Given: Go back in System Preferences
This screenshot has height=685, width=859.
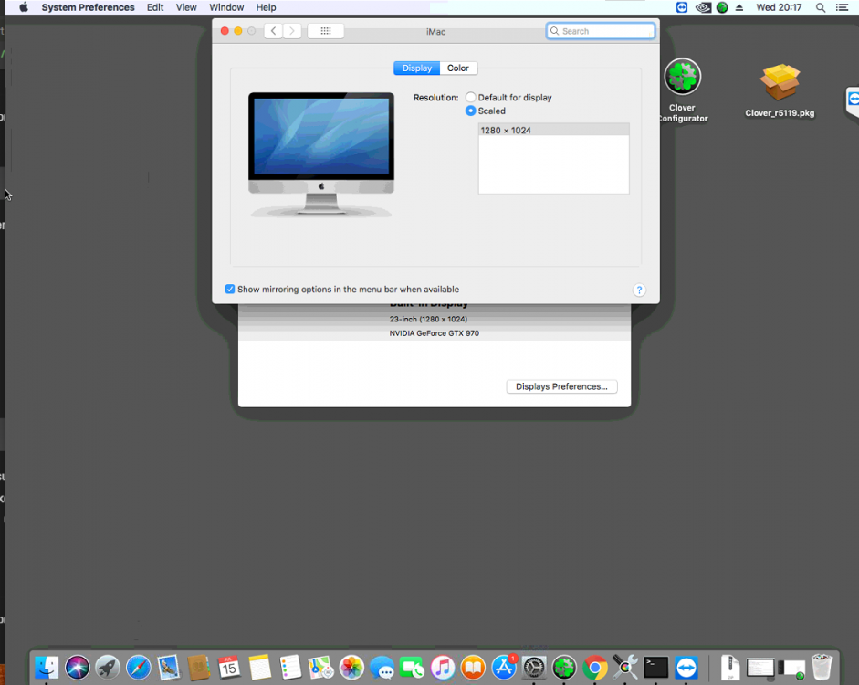Looking at the screenshot, I should point(273,31).
